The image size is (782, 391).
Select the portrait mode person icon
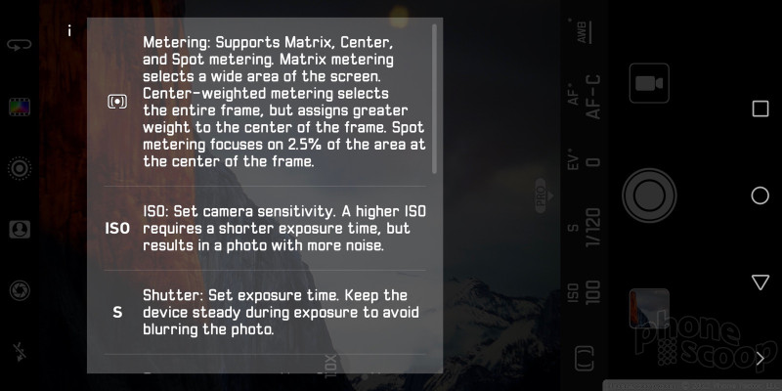pos(20,230)
